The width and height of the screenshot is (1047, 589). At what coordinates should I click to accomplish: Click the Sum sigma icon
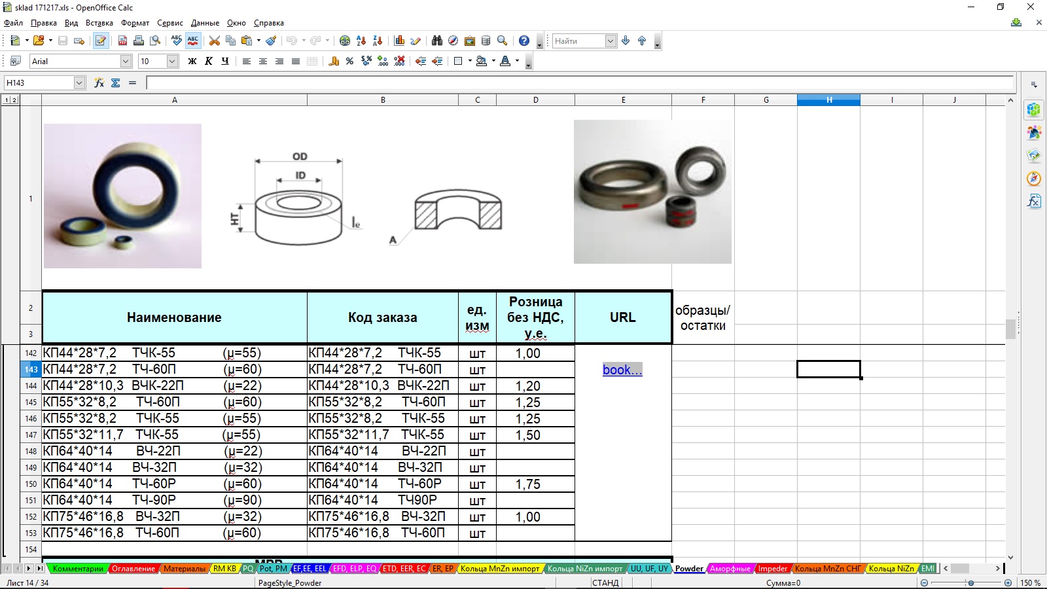pyautogui.click(x=116, y=82)
